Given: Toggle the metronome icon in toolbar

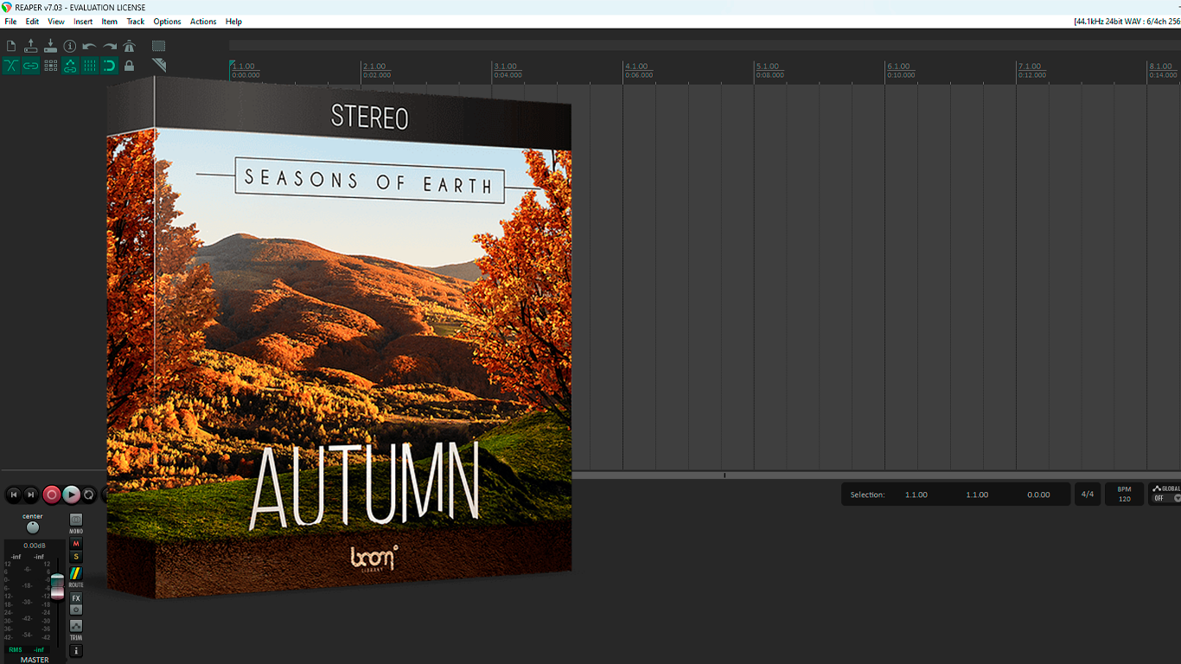Looking at the screenshot, I should click(130, 46).
